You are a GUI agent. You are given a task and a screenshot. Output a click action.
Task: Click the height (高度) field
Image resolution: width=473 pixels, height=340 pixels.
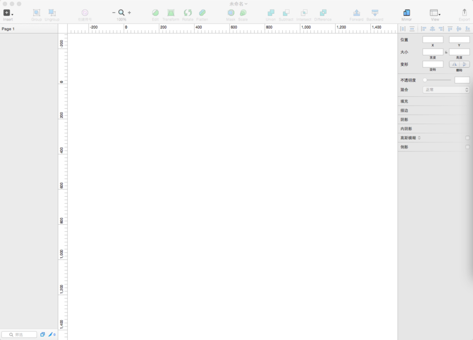click(x=459, y=52)
